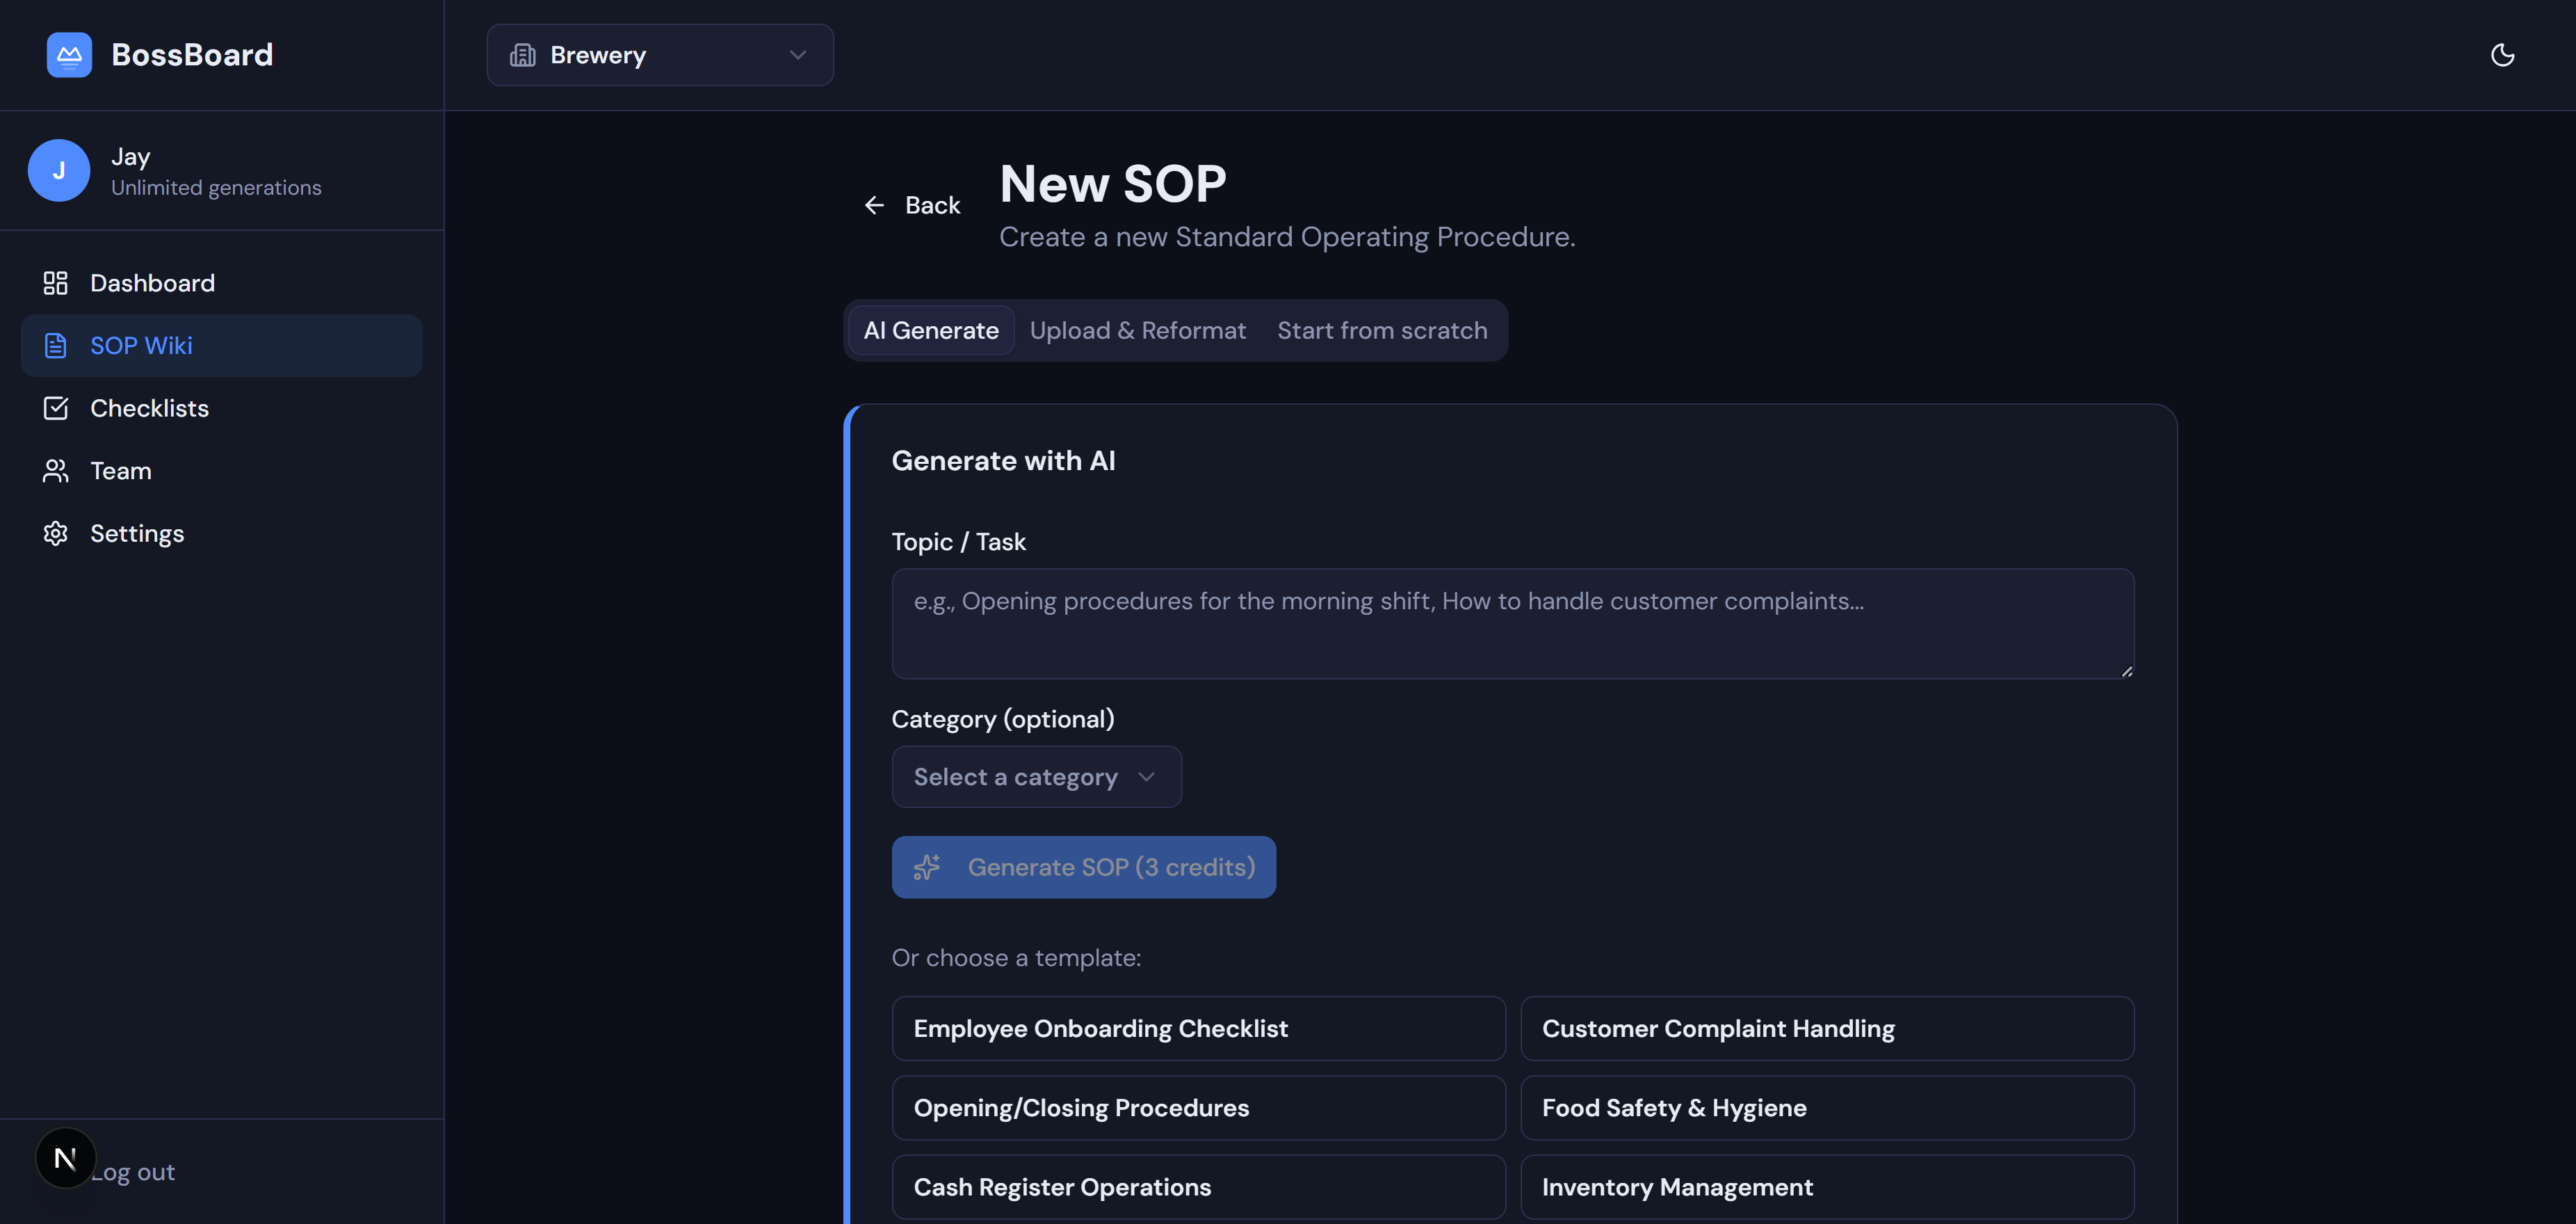Screen dimensions: 2576x1224
Task: Click the Settings gear icon
Action: [x=56, y=533]
